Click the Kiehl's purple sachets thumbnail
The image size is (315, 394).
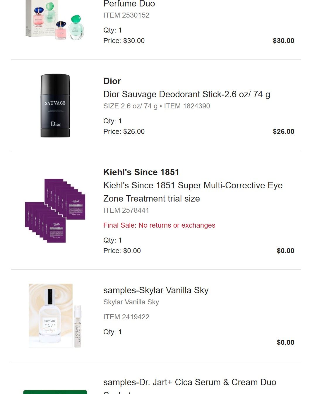[x=55, y=210]
